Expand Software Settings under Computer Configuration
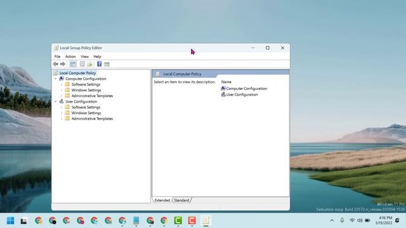Viewport: 406px width, 228px height. (x=62, y=84)
